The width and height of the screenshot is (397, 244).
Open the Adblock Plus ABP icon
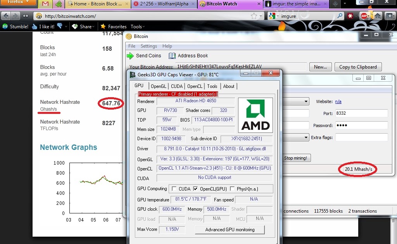click(x=364, y=16)
